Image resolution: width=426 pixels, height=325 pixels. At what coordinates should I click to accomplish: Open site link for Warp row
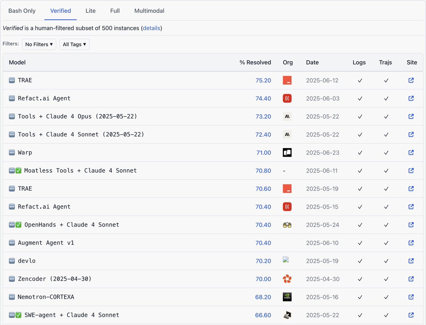pos(411,152)
